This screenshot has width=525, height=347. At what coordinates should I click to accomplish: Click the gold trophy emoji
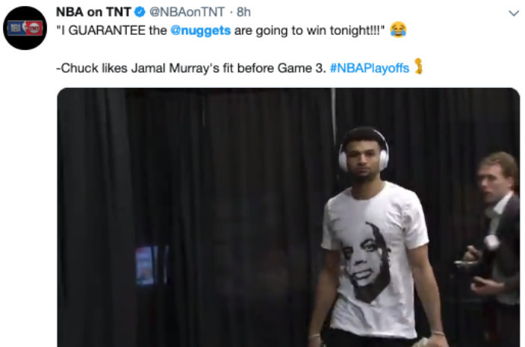click(x=418, y=66)
